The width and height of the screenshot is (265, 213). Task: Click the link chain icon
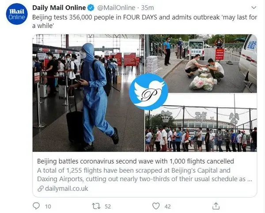(41, 189)
